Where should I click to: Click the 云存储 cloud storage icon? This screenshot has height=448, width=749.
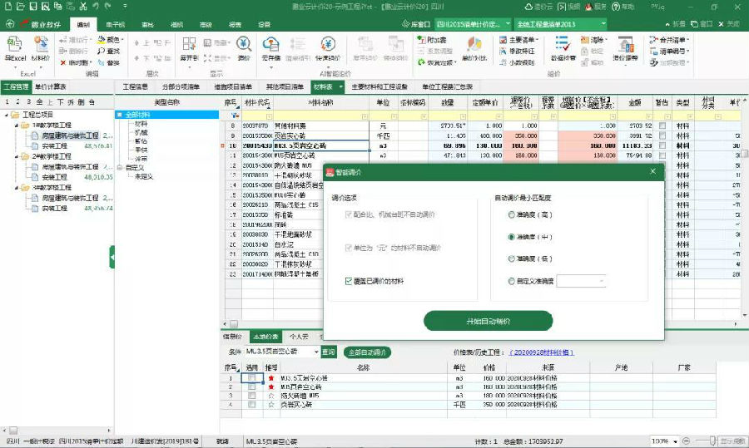[x=271, y=48]
